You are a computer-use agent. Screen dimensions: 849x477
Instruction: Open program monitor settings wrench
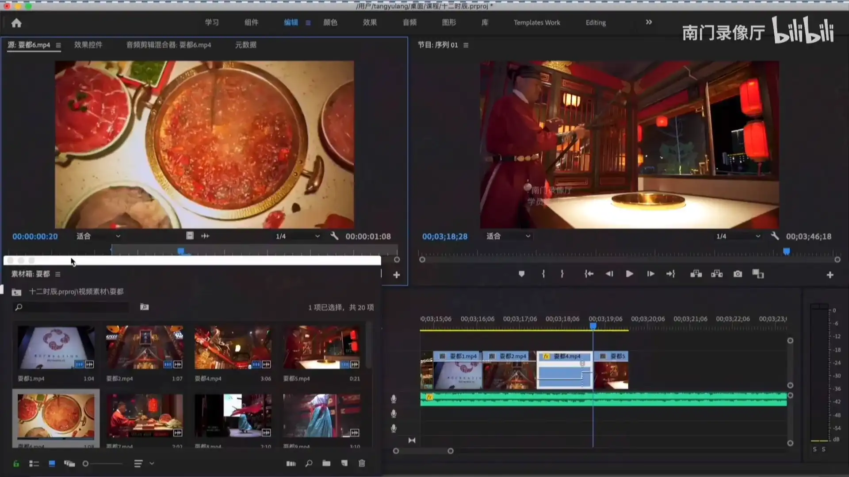click(x=775, y=236)
